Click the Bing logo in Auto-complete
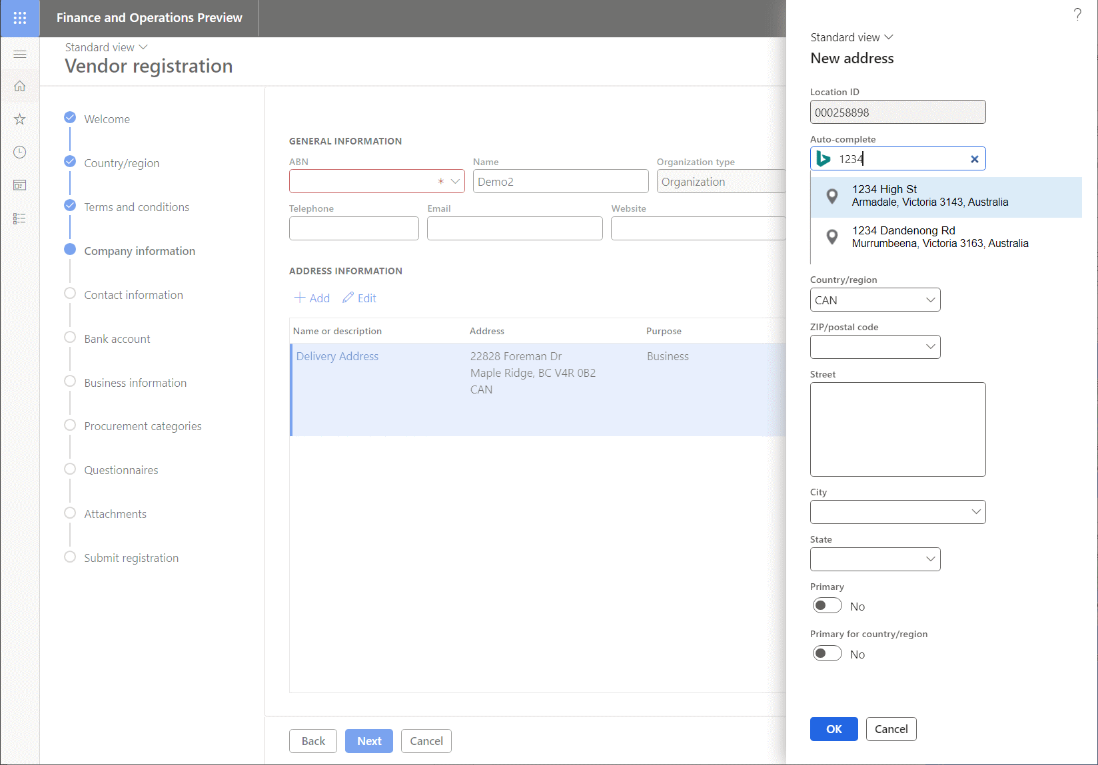Viewport: 1098px width, 765px height. coord(823,159)
